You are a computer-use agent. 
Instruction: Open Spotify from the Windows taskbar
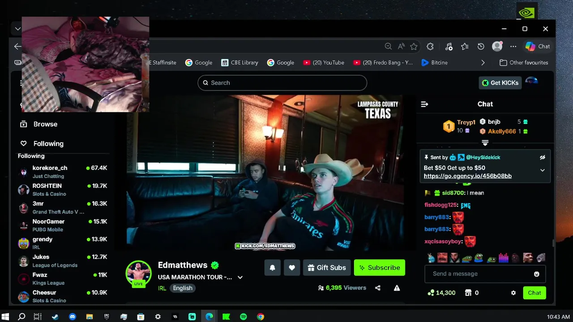pos(244,317)
